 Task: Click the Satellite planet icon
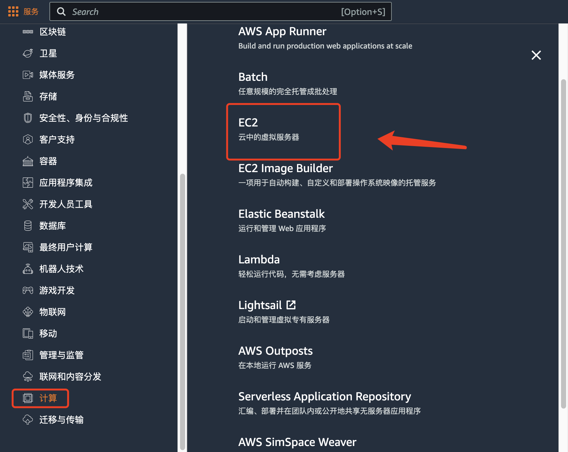pos(28,53)
